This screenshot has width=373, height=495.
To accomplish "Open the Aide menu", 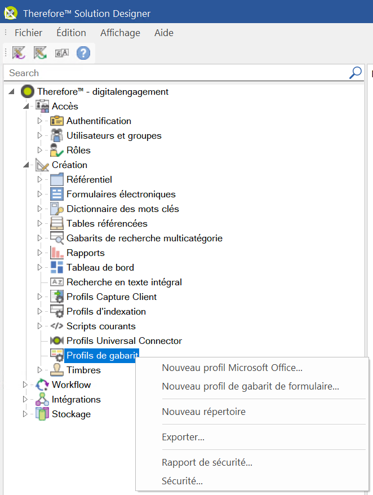I will (164, 33).
